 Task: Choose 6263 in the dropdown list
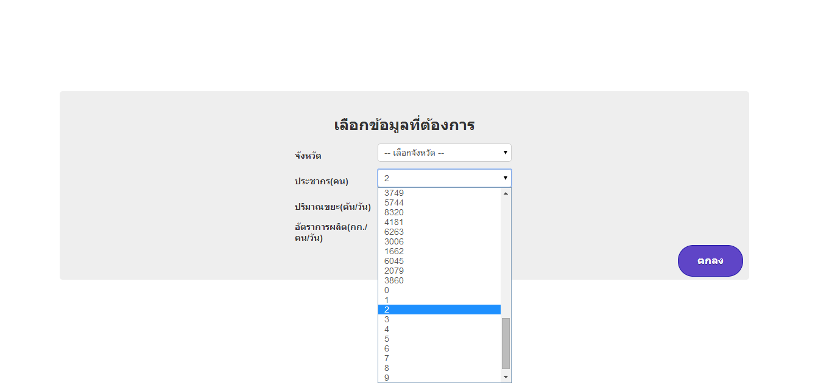[x=439, y=232]
